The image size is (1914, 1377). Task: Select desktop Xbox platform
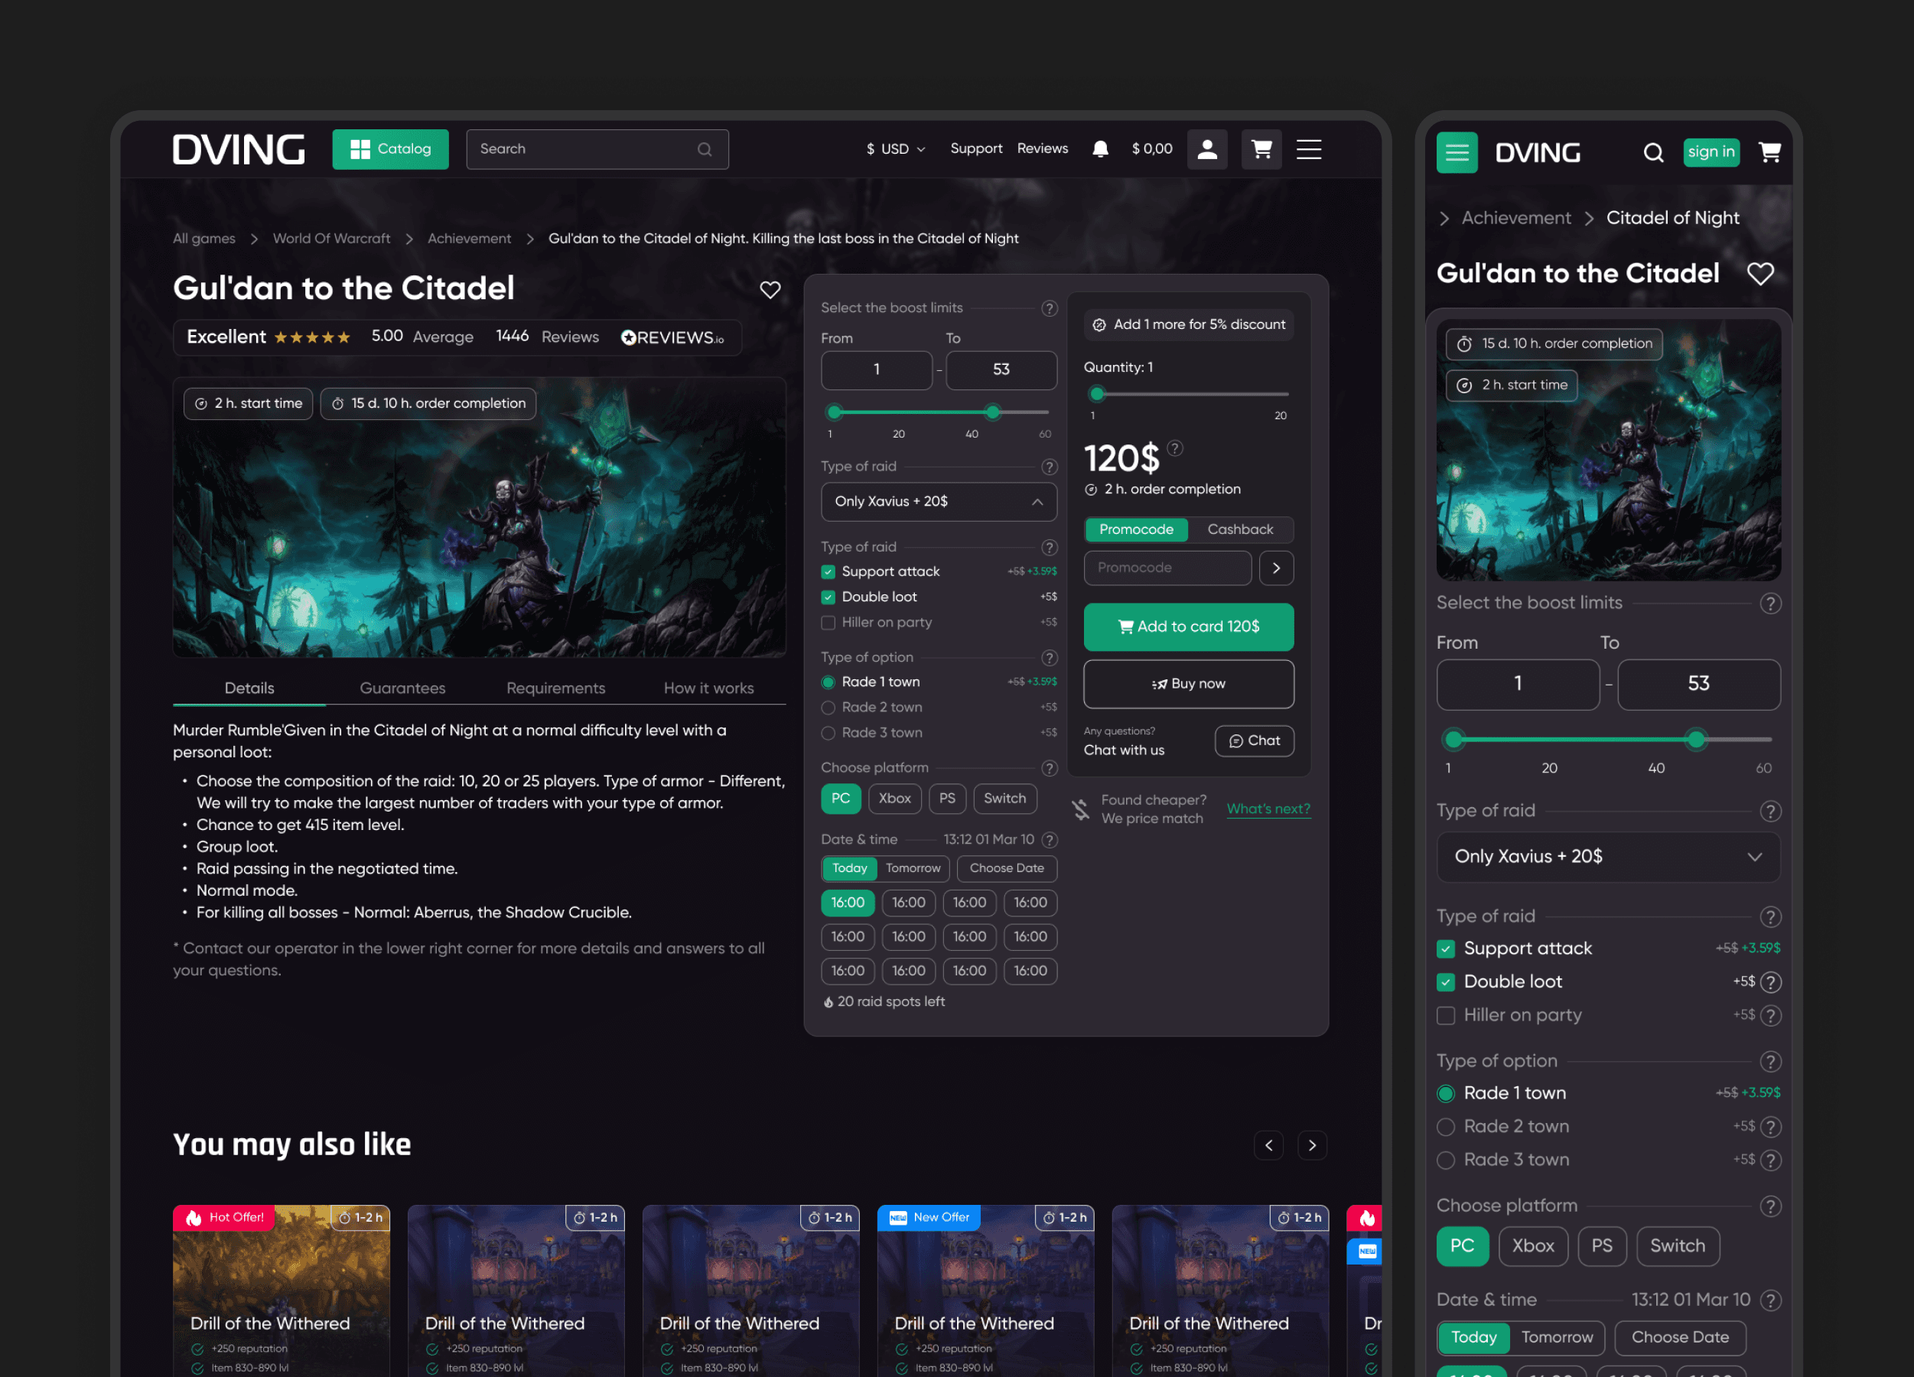click(894, 799)
